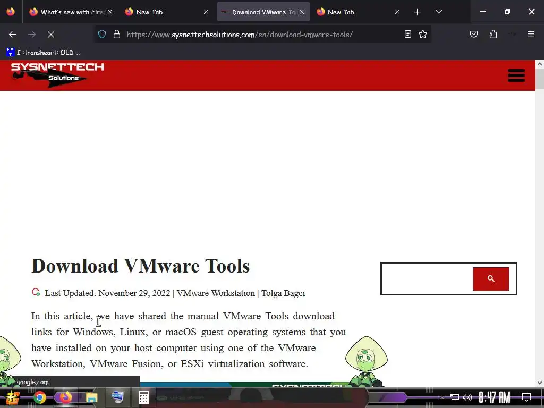Open the computer settings taskbar icon
Image resolution: width=544 pixels, height=408 pixels.
click(117, 397)
